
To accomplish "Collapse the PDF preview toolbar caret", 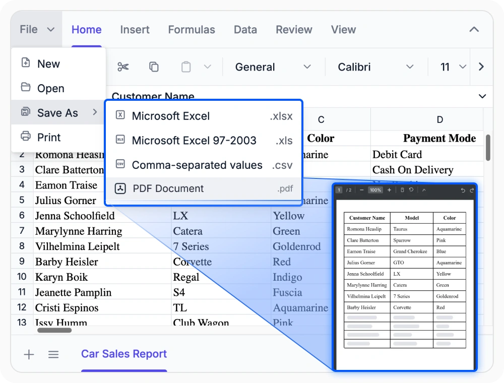I will click(424, 190).
